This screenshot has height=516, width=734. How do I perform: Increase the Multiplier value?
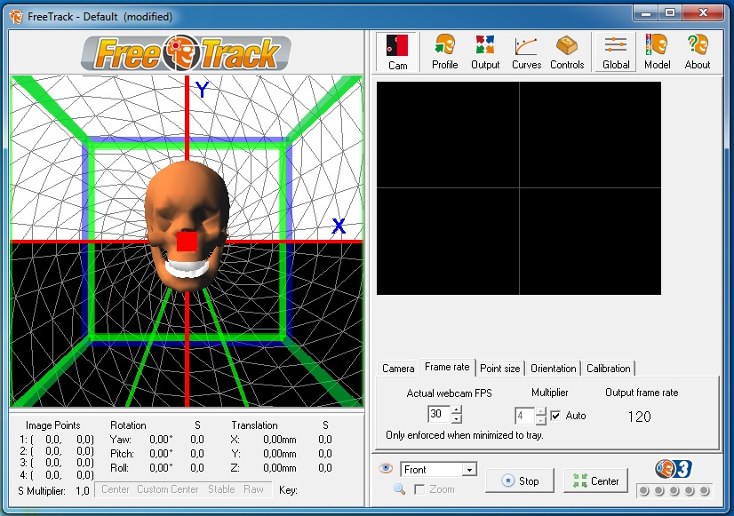[540, 411]
